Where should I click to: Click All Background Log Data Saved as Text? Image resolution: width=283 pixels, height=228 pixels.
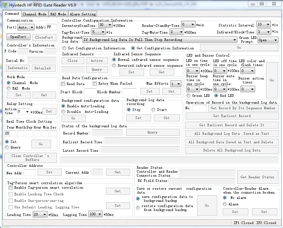(x=232, y=133)
